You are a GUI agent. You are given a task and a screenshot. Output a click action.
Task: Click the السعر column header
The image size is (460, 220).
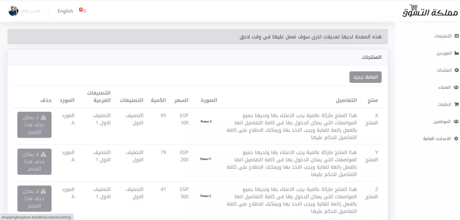point(182,100)
